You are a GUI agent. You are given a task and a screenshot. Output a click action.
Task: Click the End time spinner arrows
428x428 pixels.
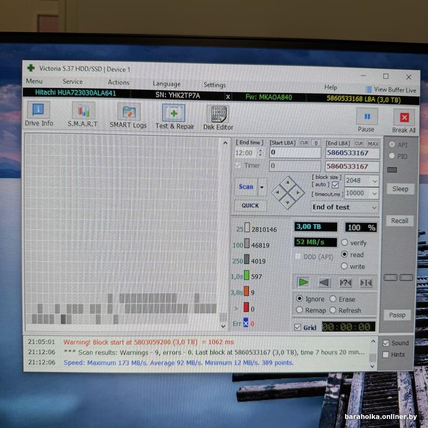click(x=261, y=152)
